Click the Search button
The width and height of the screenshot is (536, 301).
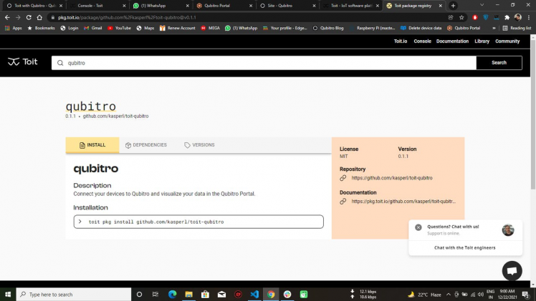(499, 63)
